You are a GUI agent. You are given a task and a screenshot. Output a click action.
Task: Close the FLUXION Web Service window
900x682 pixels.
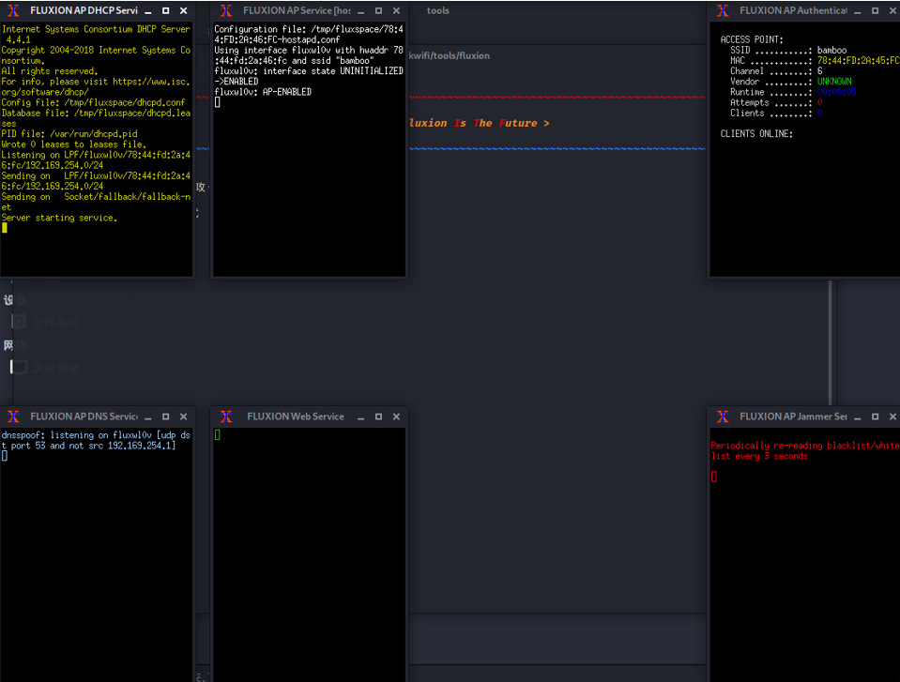pos(397,417)
